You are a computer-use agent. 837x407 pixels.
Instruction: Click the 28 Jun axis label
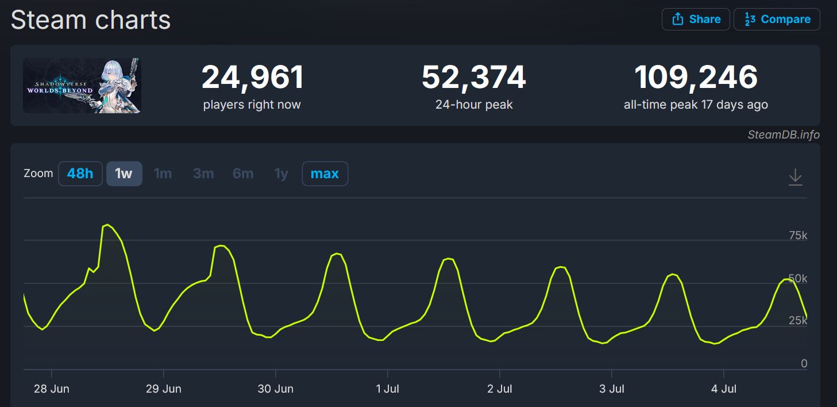tap(52, 389)
